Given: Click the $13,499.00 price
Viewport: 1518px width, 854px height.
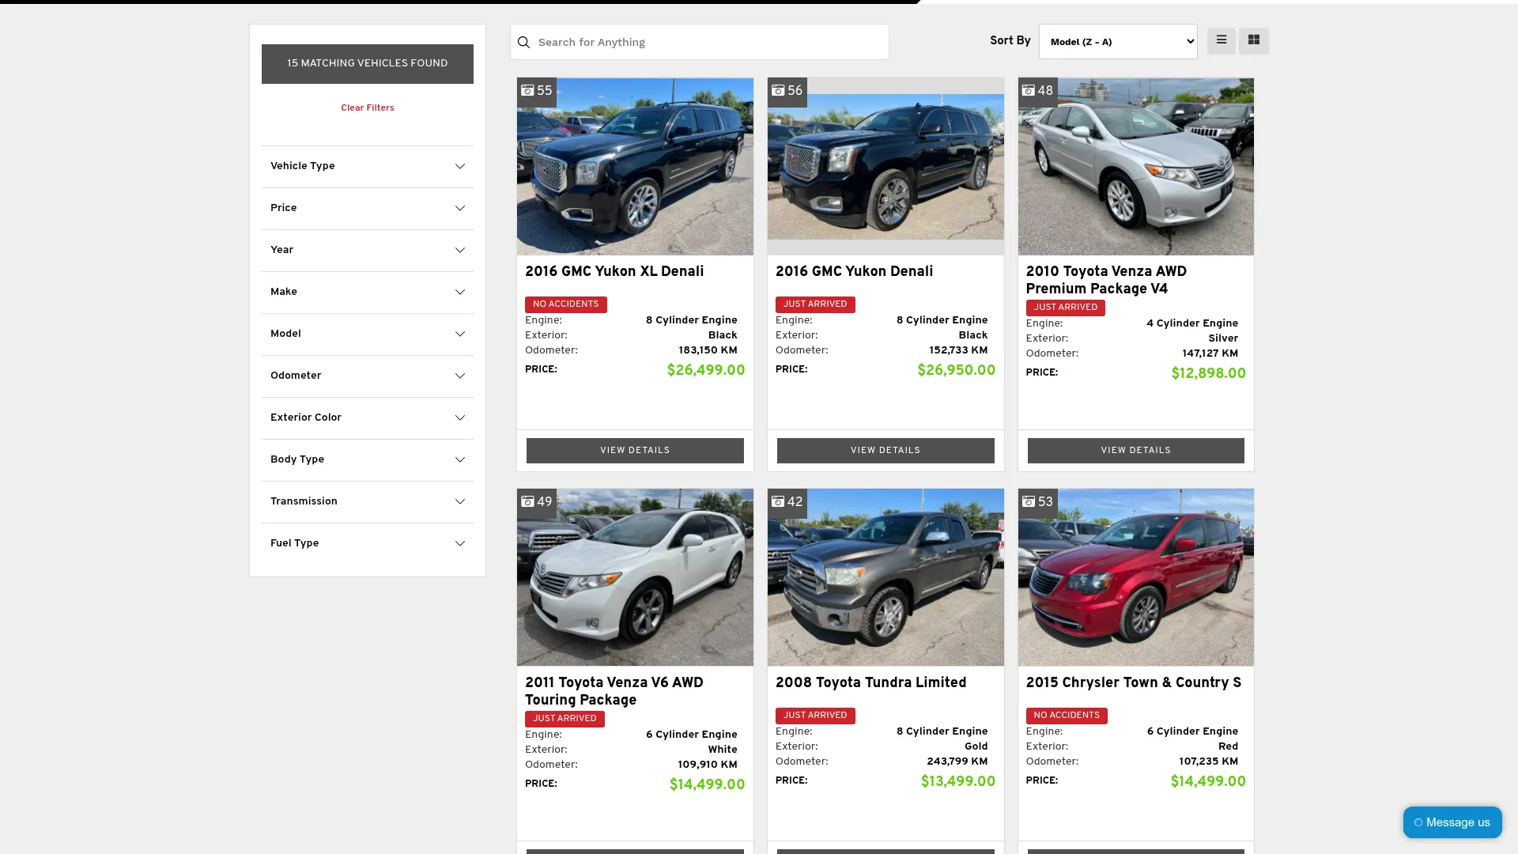Looking at the screenshot, I should point(958,782).
